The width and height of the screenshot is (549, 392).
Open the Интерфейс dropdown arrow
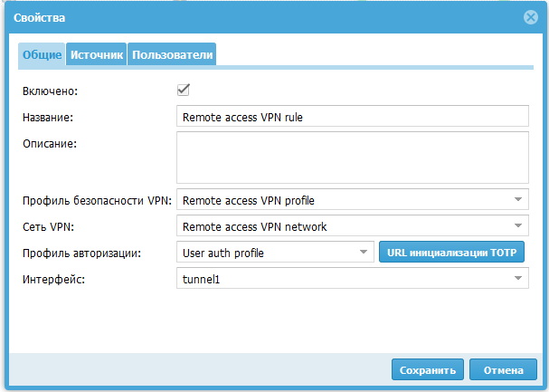pos(518,278)
